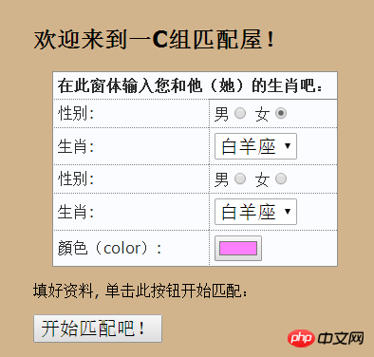The height and width of the screenshot is (357, 374).
Task: Click the second 生肖 label
Action: pyautogui.click(x=76, y=212)
